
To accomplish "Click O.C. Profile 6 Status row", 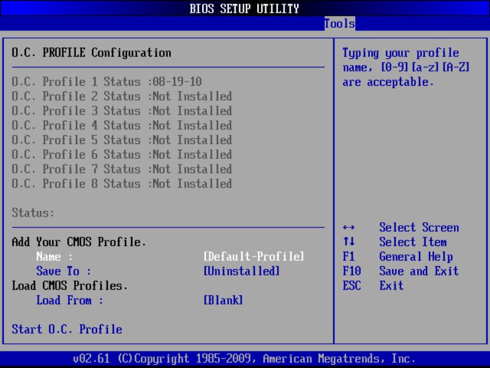I will click(x=122, y=155).
